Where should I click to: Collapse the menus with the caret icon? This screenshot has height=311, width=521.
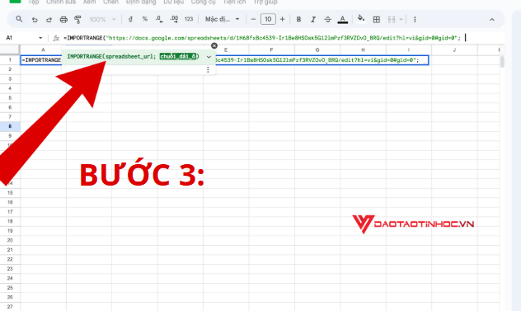pos(492,20)
